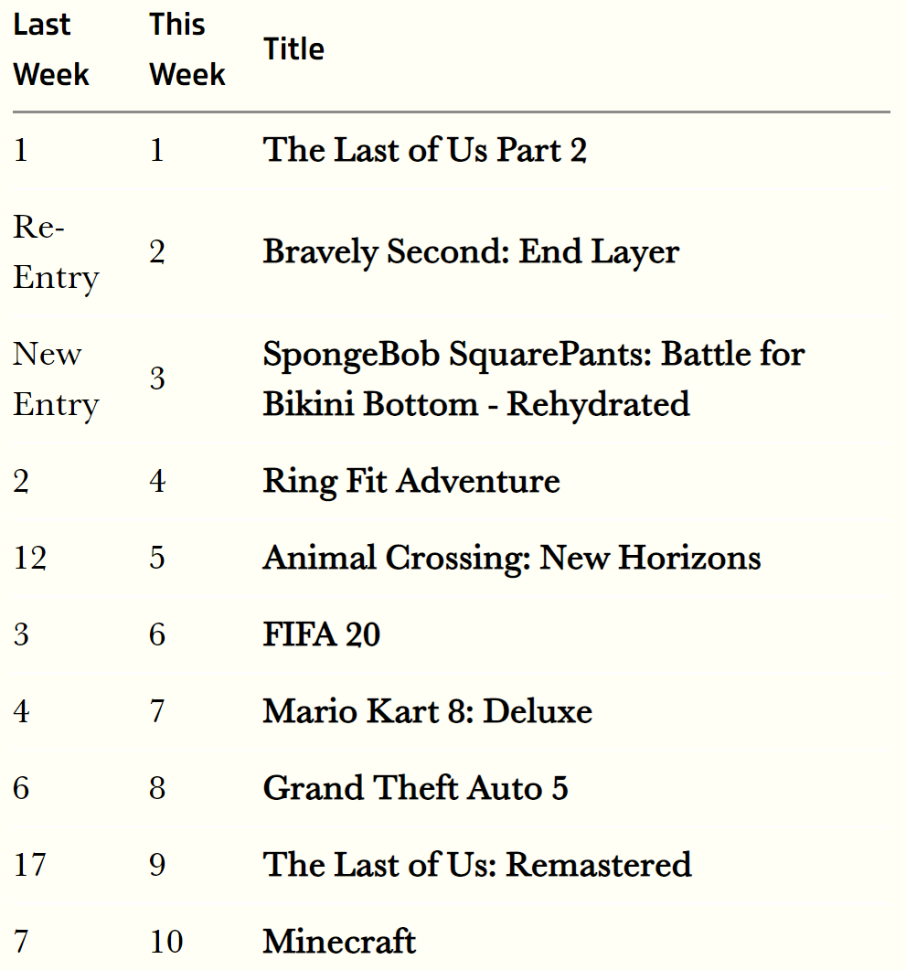Image resolution: width=906 pixels, height=970 pixels.
Task: Select Ring Fit Adventure title
Action: coord(412,482)
